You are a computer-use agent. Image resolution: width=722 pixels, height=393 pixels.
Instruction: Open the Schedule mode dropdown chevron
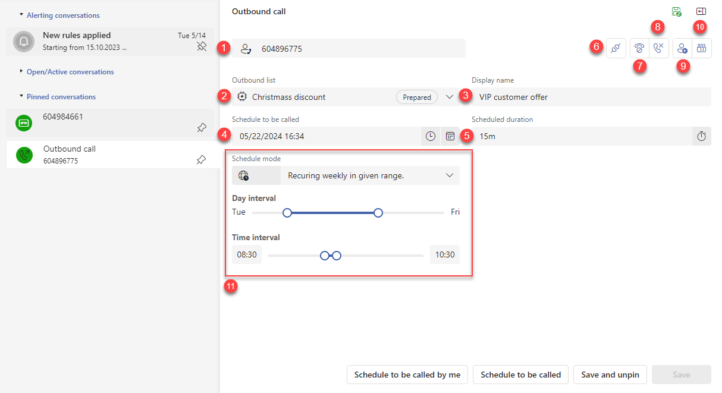tap(450, 175)
